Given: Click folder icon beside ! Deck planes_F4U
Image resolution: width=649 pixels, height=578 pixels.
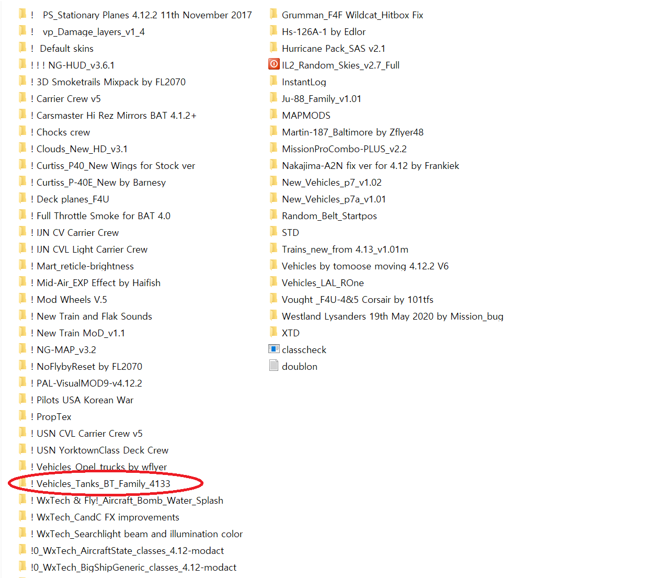Looking at the screenshot, I should click(x=22, y=198).
